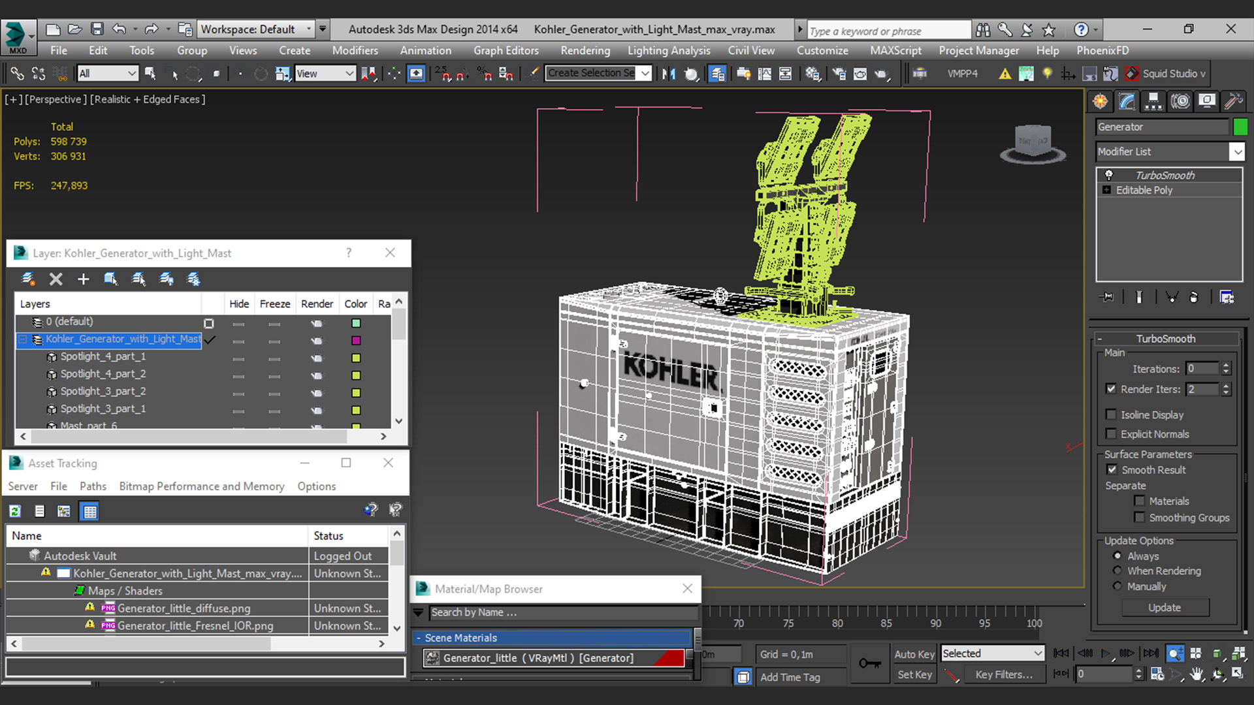Open the Hierarchy command panel tab
This screenshot has width=1254, height=705.
click(1153, 101)
